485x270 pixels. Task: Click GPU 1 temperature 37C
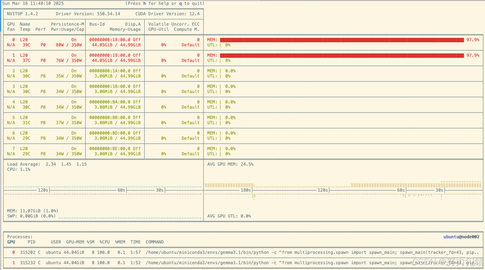tap(27, 60)
